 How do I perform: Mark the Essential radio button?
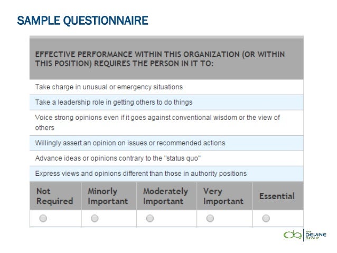[266, 218]
